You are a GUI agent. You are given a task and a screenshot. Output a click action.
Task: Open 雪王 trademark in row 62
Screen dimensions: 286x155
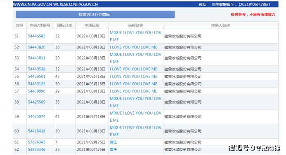[x=113, y=150]
